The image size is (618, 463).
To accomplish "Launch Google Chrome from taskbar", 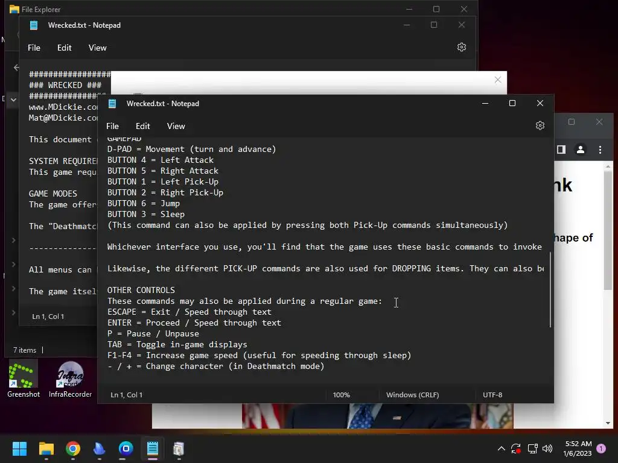I will click(73, 449).
